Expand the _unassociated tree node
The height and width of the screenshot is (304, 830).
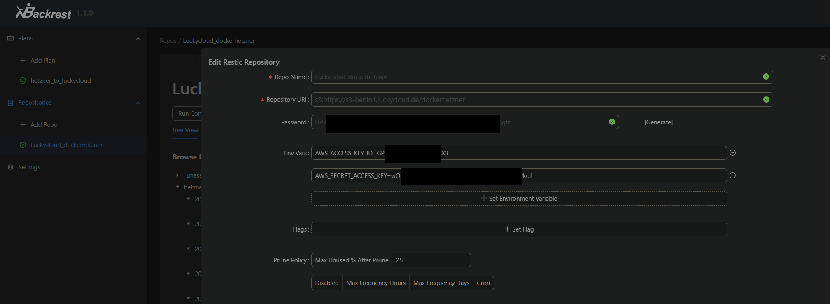click(177, 175)
